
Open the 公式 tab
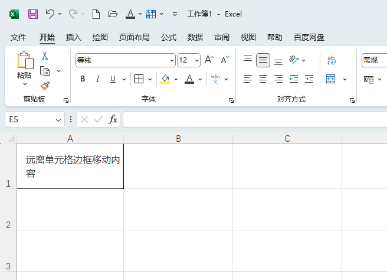[169, 37]
